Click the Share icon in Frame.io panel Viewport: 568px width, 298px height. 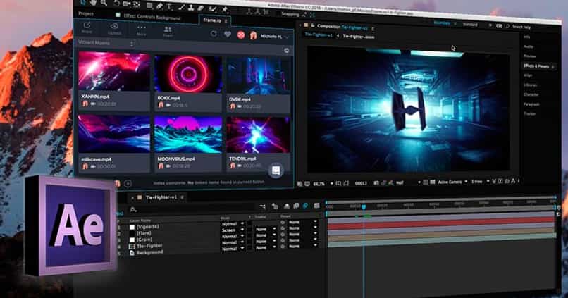click(x=87, y=27)
